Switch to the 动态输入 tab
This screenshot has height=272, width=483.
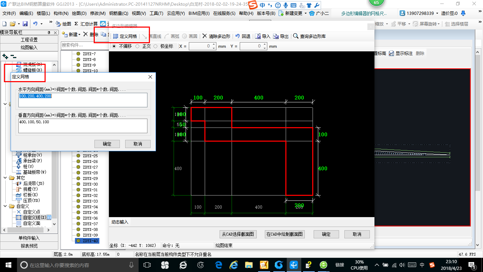pyautogui.click(x=120, y=222)
